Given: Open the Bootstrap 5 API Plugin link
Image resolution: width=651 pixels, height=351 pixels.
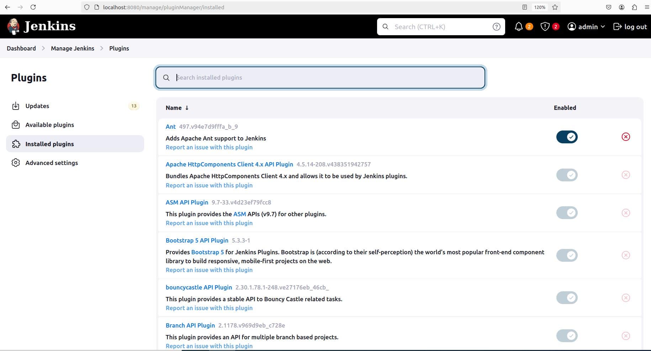Looking at the screenshot, I should tap(197, 240).
